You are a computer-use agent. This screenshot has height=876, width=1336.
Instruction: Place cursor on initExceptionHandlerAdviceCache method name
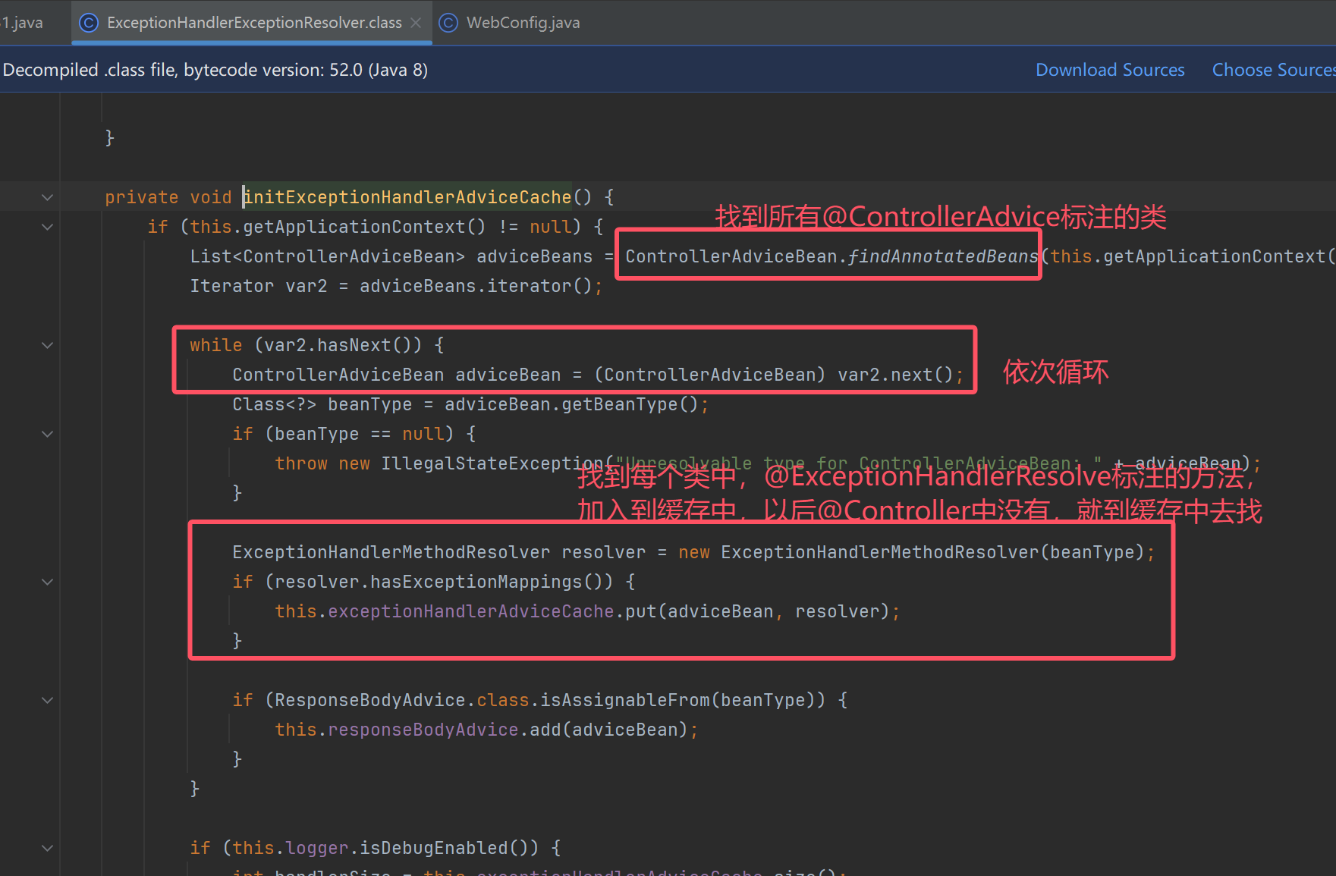pos(407,197)
